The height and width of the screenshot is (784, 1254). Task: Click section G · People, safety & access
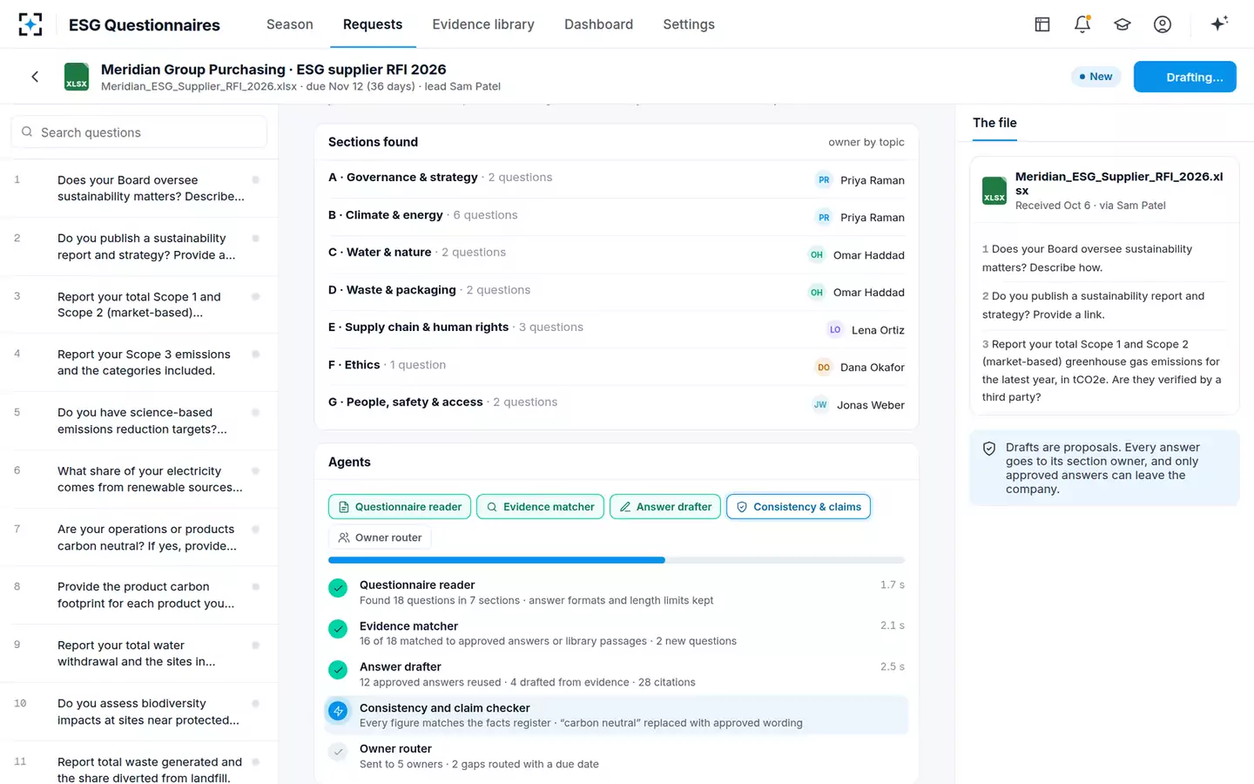click(x=617, y=402)
